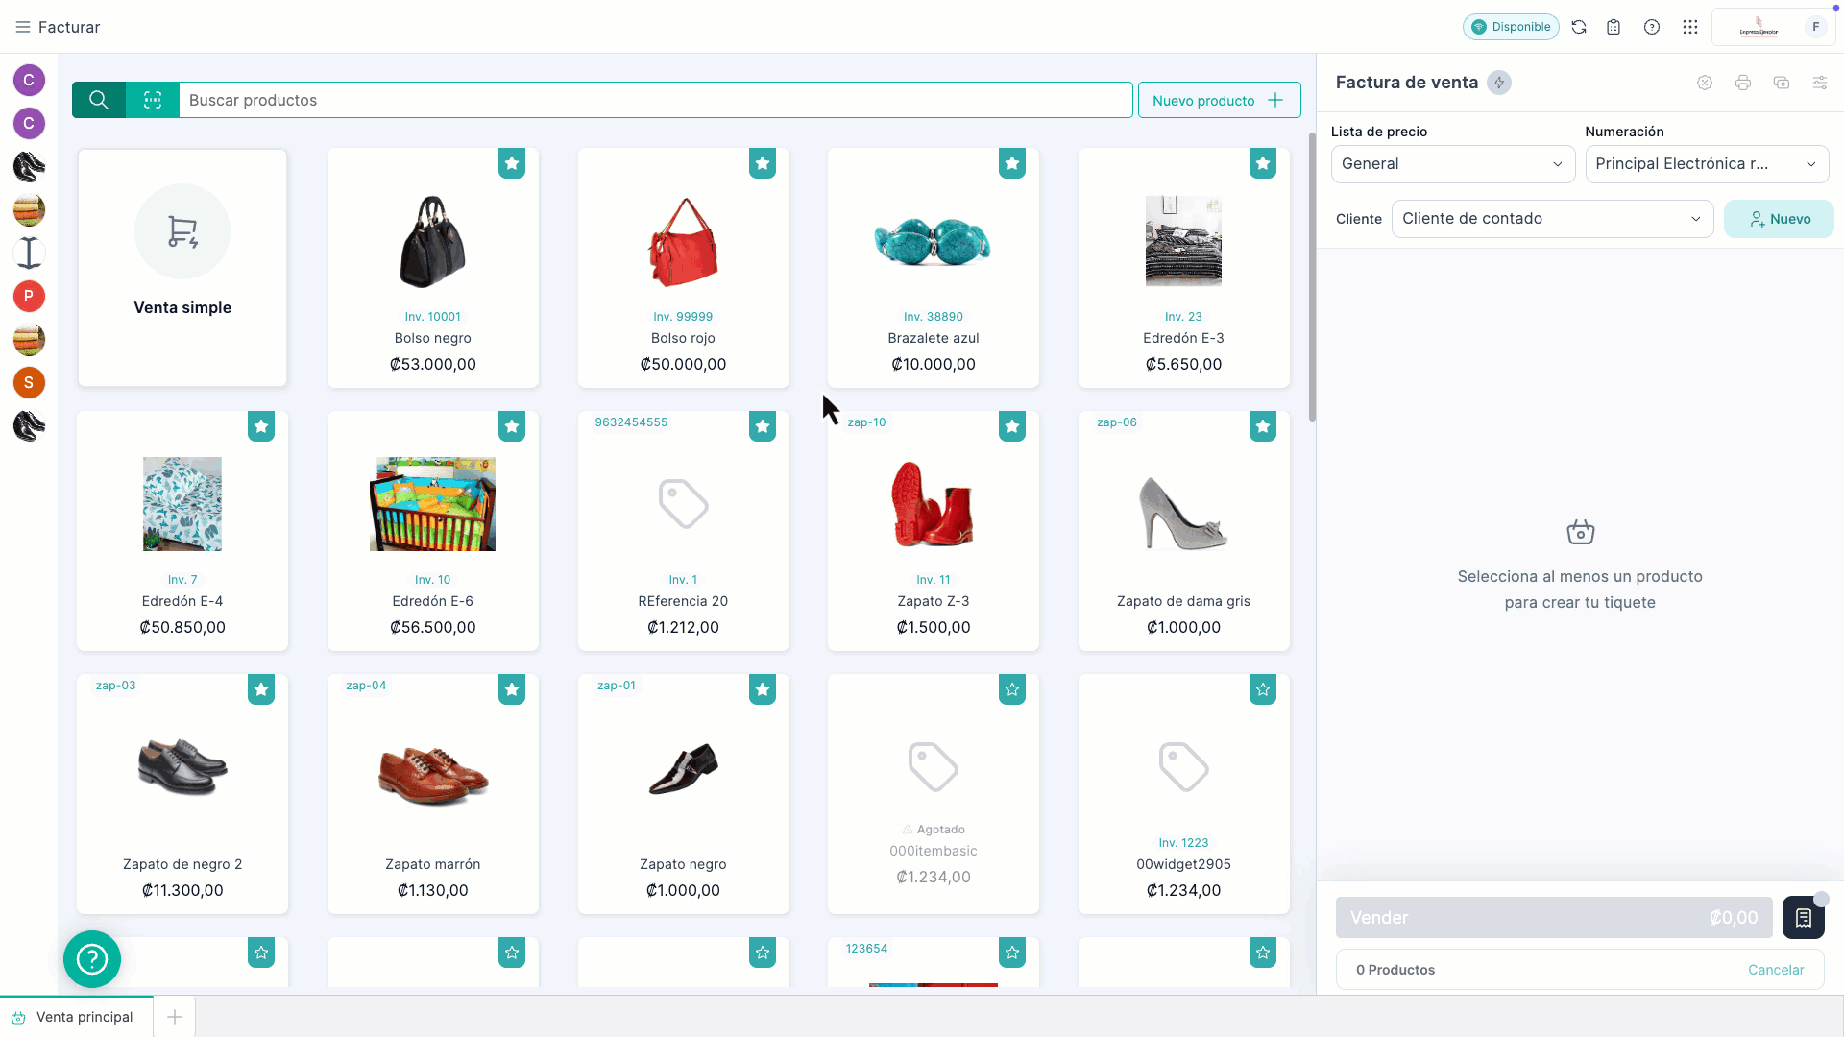The image size is (1844, 1037).
Task: Open the invoice settings sliders icon
Action: [1819, 83]
